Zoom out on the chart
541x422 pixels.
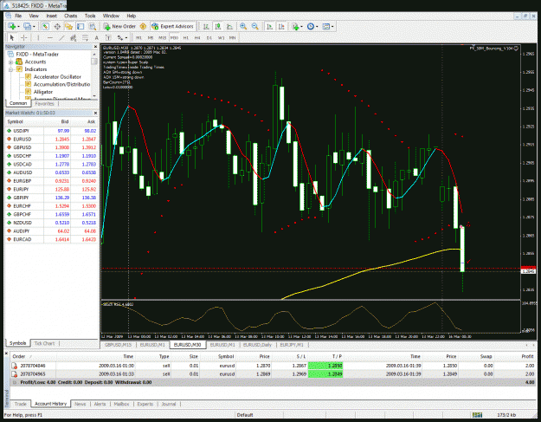pos(255,26)
